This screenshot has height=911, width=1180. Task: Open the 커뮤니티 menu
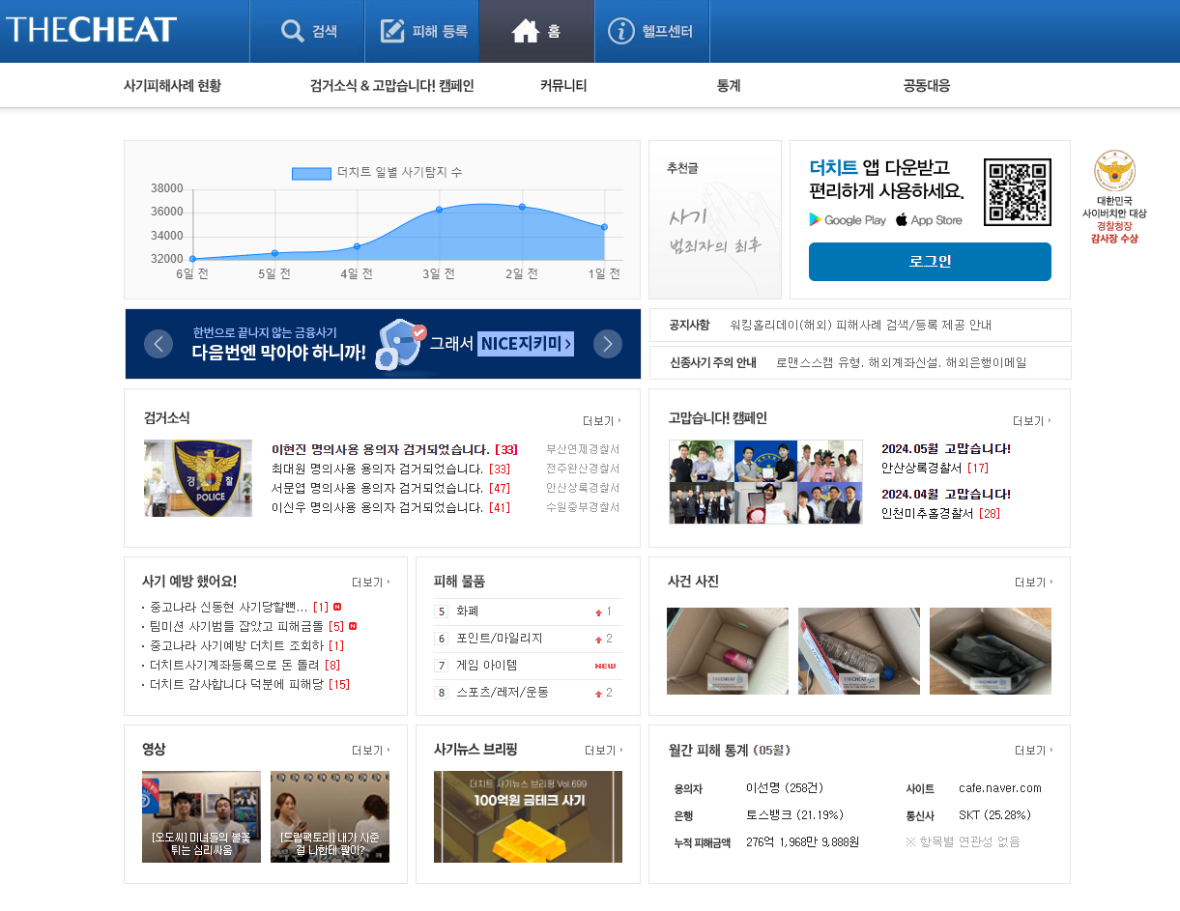pyautogui.click(x=563, y=85)
